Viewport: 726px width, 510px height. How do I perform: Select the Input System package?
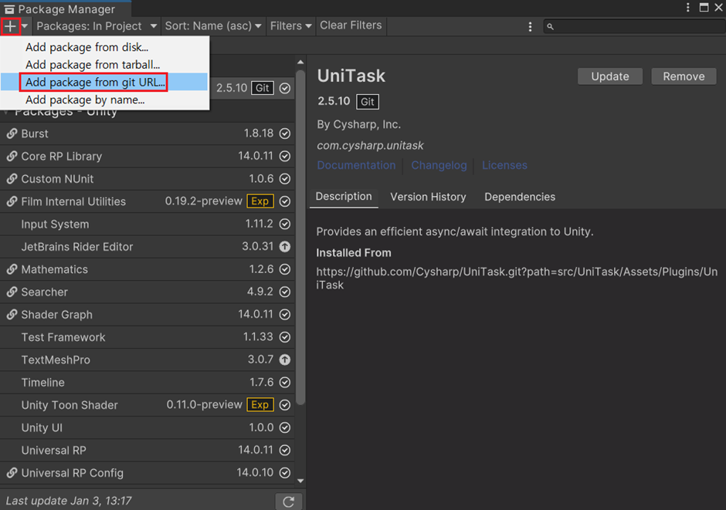(148, 225)
